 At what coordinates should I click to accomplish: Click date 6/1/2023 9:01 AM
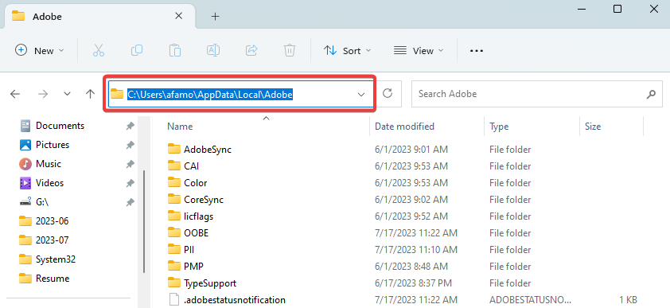(x=411, y=150)
